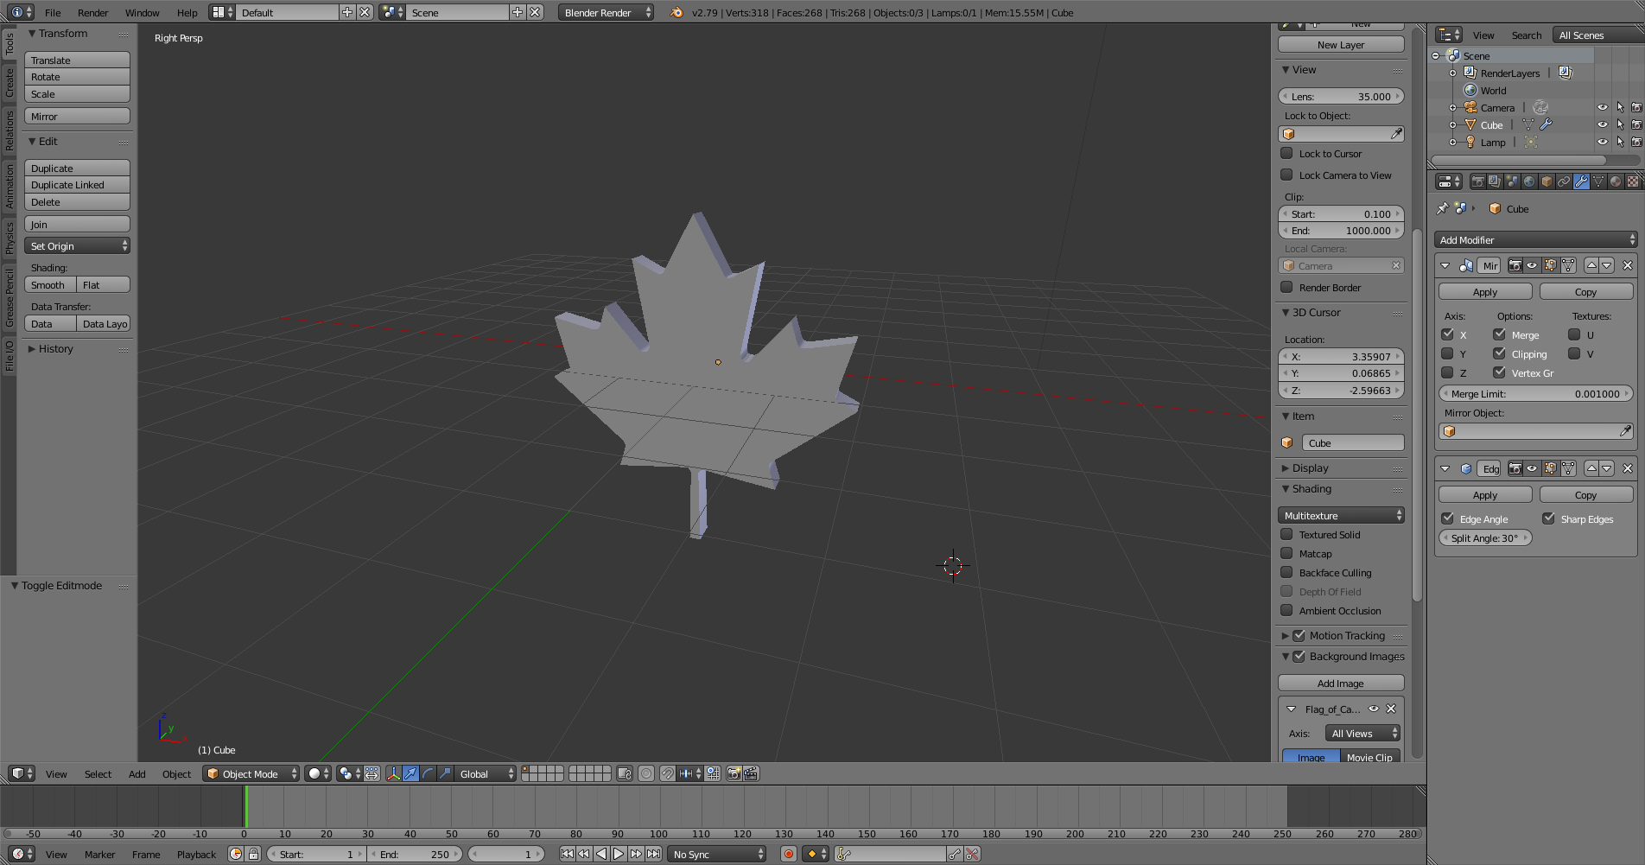
Task: Hide Cube in outliner via eye icon
Action: pos(1602,124)
